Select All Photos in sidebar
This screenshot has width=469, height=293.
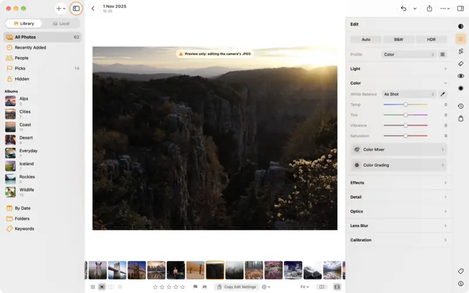pos(42,37)
